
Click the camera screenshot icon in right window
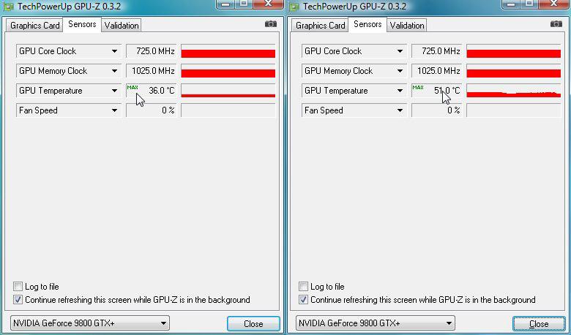556,24
